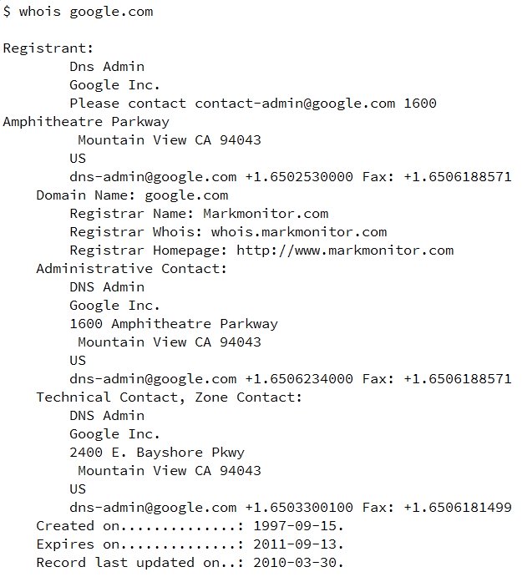Click the '2400 E. Bayshore Pkwy' address

[157, 453]
